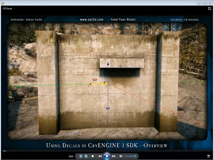Switch to Library view icon
Screen dimensions: 214x160
[x=210, y=9]
